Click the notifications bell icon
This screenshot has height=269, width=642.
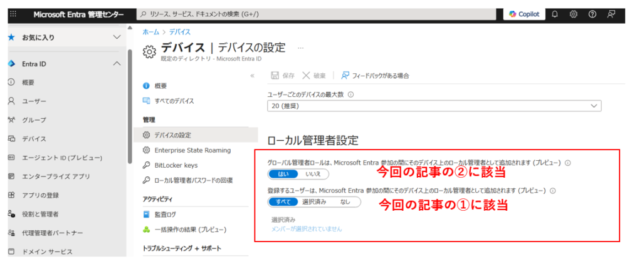click(x=554, y=14)
